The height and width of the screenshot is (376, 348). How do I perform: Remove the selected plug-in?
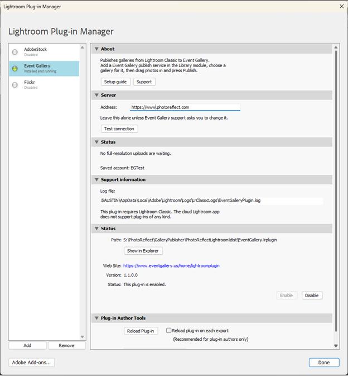(x=67, y=345)
